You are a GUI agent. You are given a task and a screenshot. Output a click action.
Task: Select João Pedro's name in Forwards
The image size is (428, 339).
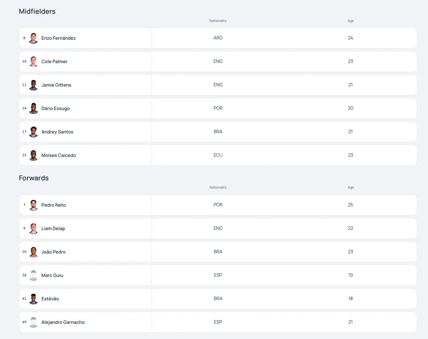coord(53,252)
